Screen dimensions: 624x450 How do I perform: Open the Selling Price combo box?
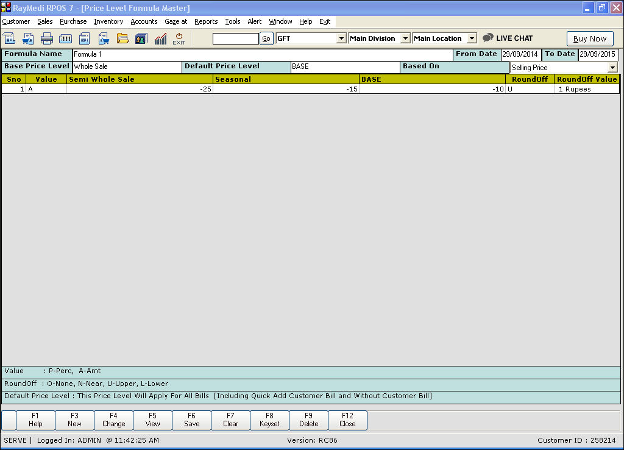pyautogui.click(x=612, y=68)
